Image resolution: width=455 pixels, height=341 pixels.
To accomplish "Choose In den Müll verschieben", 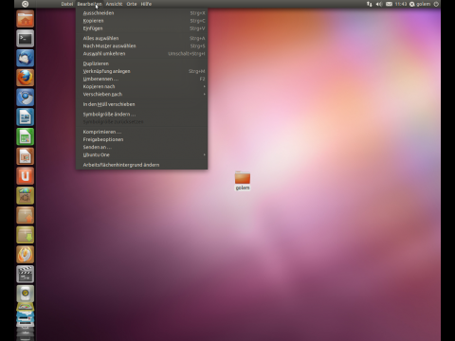I will pyautogui.click(x=142, y=104).
